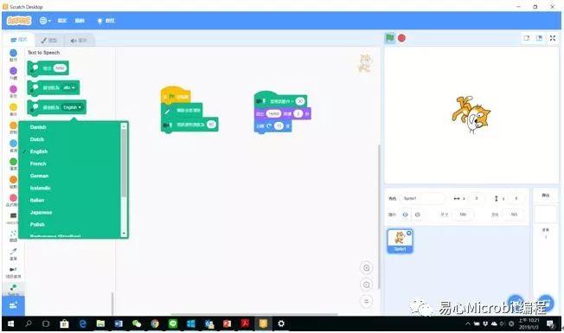The image size is (564, 333).
Task: Zoom out the scripts workspace
Action: [x=367, y=285]
